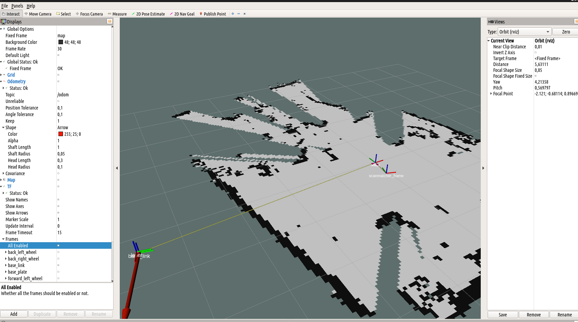The width and height of the screenshot is (578, 322).
Task: Click the add tool plus icon
Action: pyautogui.click(x=233, y=14)
